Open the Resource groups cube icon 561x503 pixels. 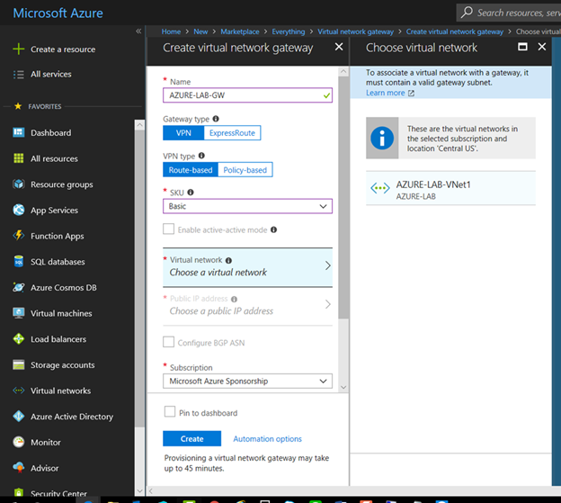pyautogui.click(x=18, y=184)
